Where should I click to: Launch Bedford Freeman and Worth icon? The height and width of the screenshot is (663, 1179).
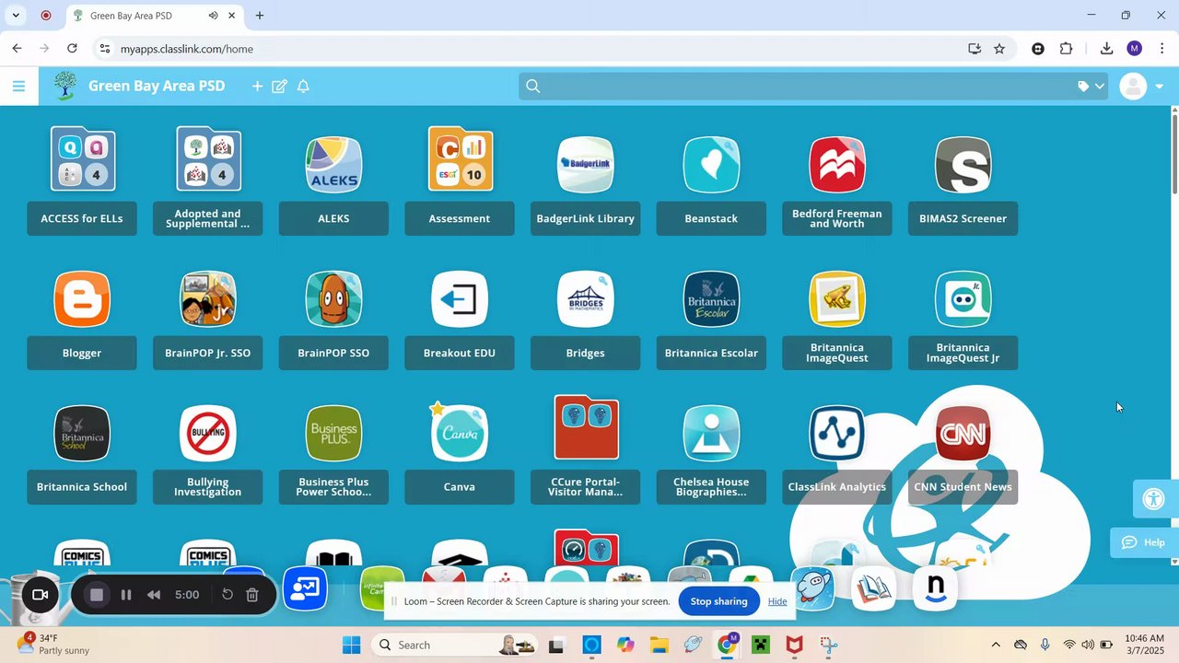[x=837, y=165]
